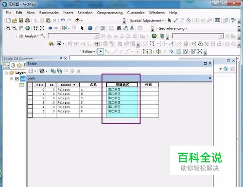The height and width of the screenshot is (187, 243).
Task: Open the 3D Analyst dropdown menu
Action: 29,36
